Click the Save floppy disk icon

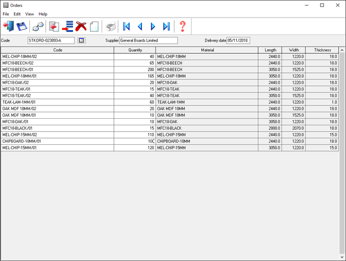(x=22, y=26)
